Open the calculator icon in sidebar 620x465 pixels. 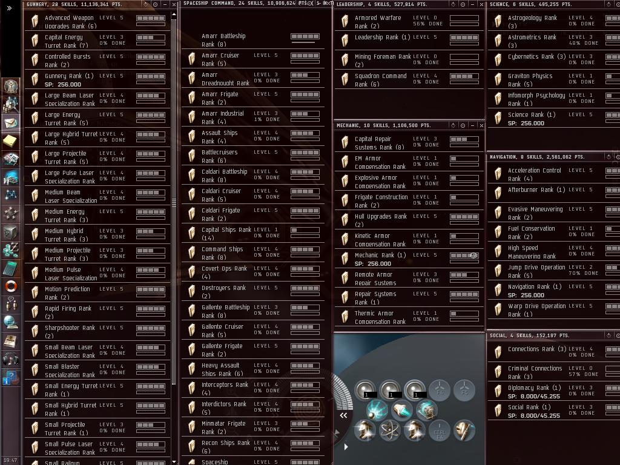point(11,268)
